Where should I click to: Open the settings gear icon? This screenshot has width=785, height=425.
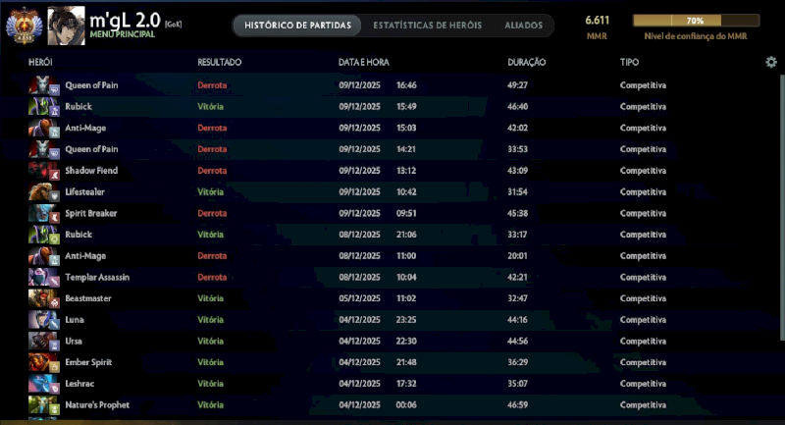(x=771, y=62)
